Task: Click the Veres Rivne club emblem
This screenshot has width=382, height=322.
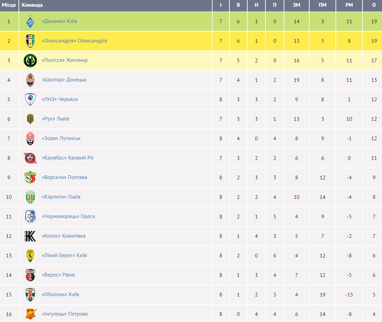Action: tap(30, 275)
